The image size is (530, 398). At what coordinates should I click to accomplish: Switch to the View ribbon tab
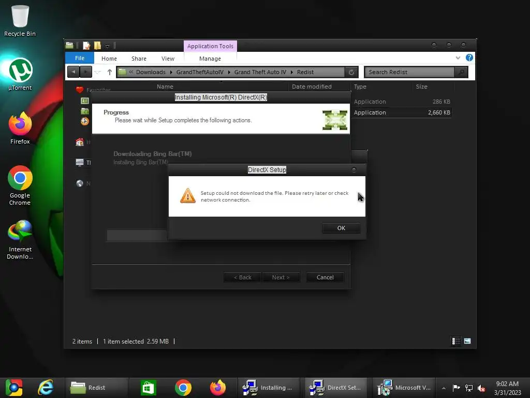[168, 59]
